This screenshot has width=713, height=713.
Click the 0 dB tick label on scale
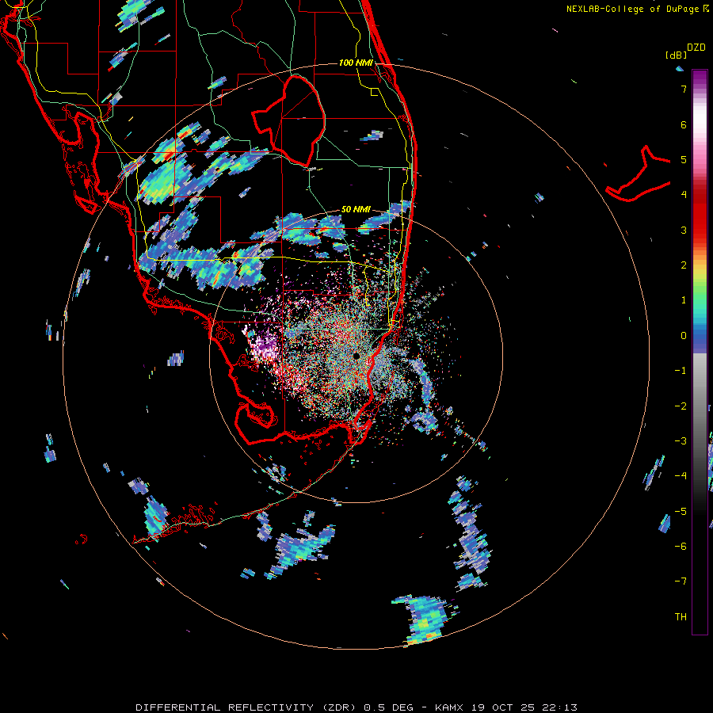[682, 335]
